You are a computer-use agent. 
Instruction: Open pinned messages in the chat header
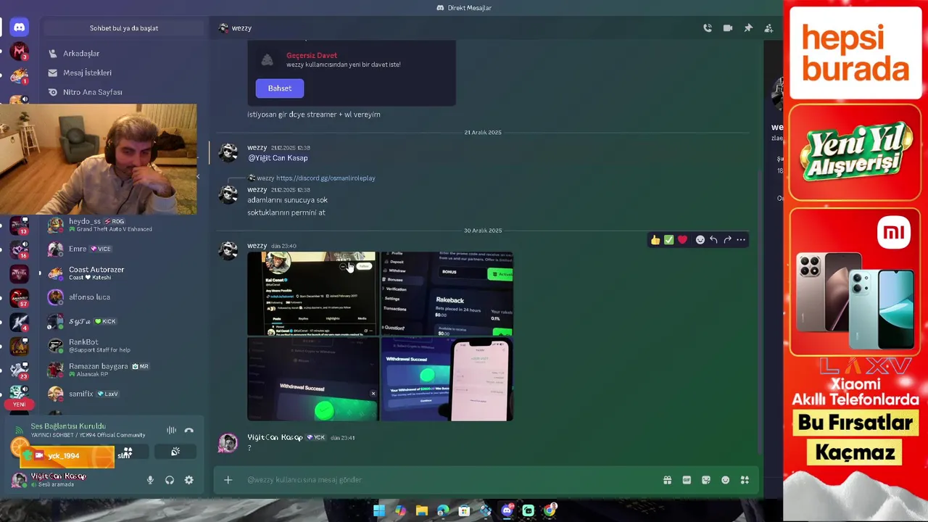coord(748,28)
